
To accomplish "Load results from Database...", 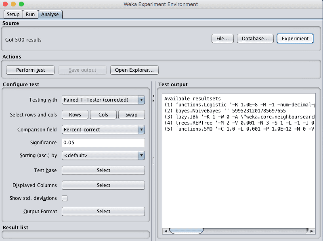I will pos(255,39).
